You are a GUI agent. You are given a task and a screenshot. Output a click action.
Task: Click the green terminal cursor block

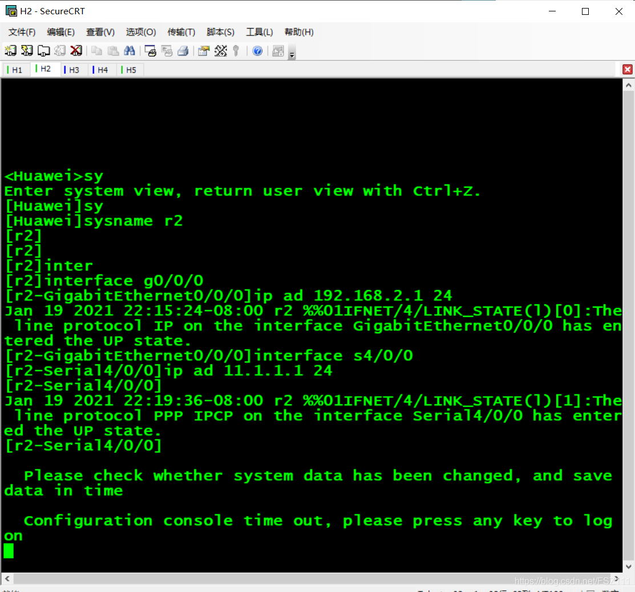pos(9,551)
